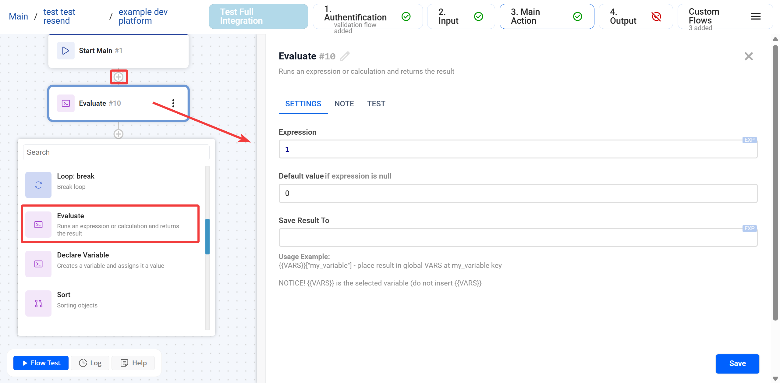Click the plus icon below Start Main
The width and height of the screenshot is (780, 383).
(119, 77)
